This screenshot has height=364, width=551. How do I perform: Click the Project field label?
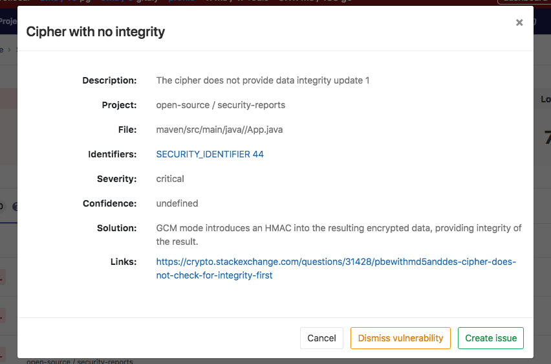coord(119,105)
